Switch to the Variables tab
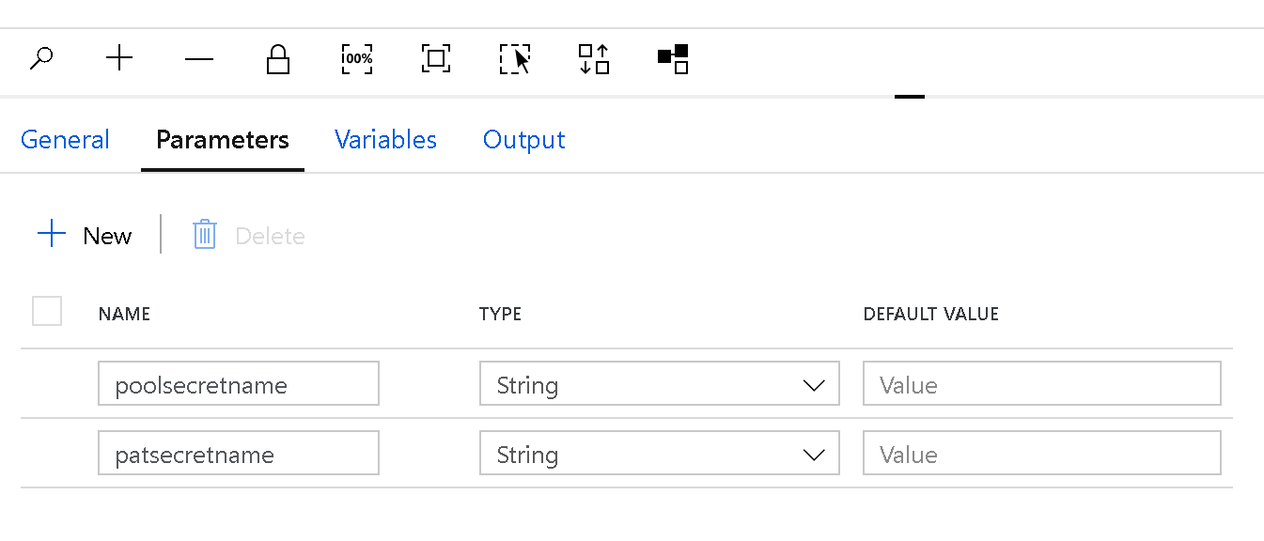The width and height of the screenshot is (1264, 541). (x=385, y=139)
